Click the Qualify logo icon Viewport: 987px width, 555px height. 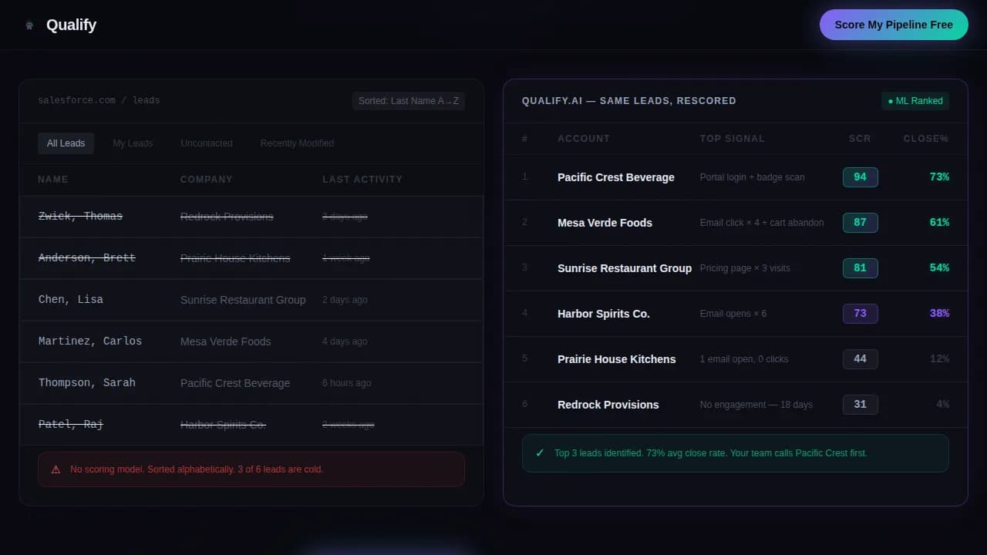pos(29,25)
